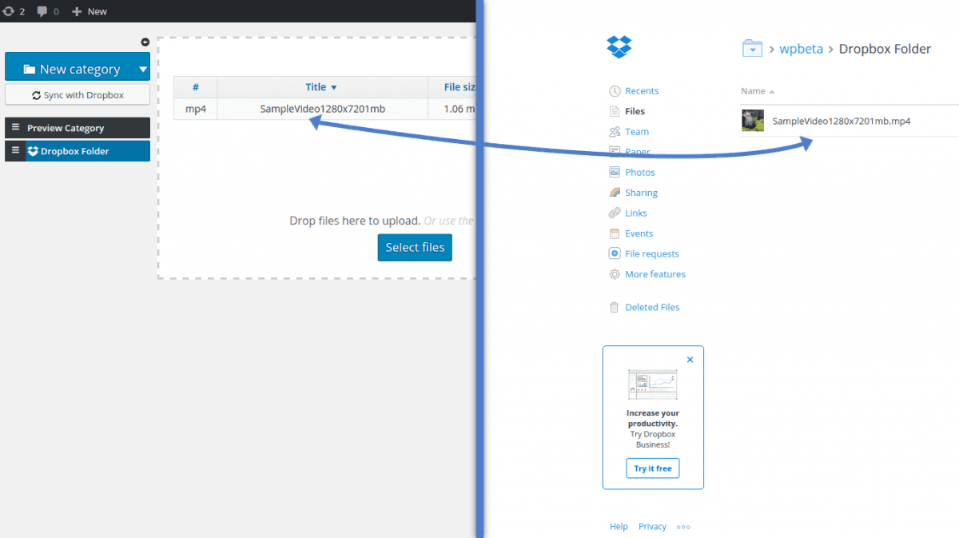The height and width of the screenshot is (538, 959).
Task: Open the folder icon in breadcrumb
Action: pos(752,49)
